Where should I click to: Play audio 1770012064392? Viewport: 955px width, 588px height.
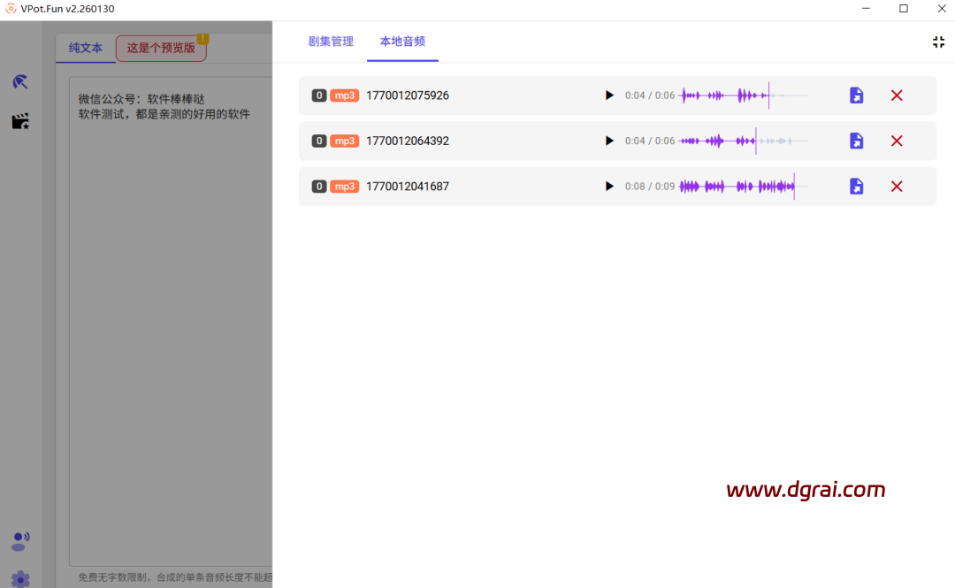tap(608, 141)
